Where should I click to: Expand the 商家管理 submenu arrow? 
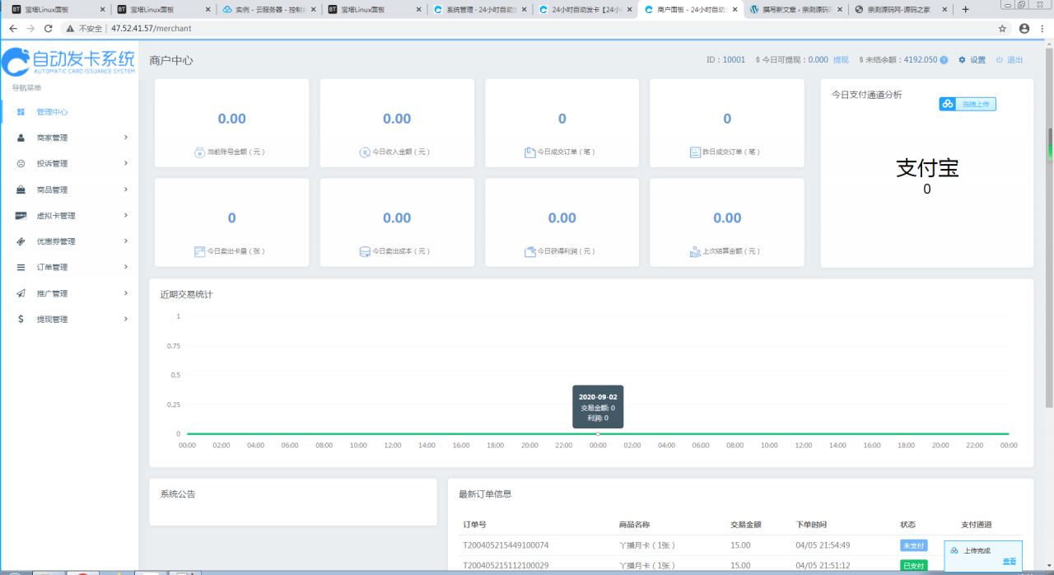[126, 138]
